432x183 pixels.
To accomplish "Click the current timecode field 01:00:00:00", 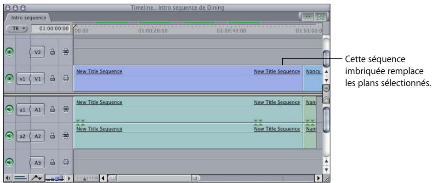I will point(51,29).
